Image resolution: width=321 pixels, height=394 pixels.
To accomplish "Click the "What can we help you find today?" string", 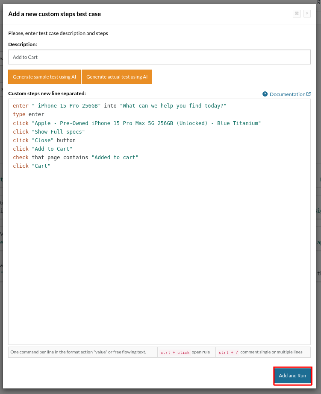I will (x=173, y=106).
